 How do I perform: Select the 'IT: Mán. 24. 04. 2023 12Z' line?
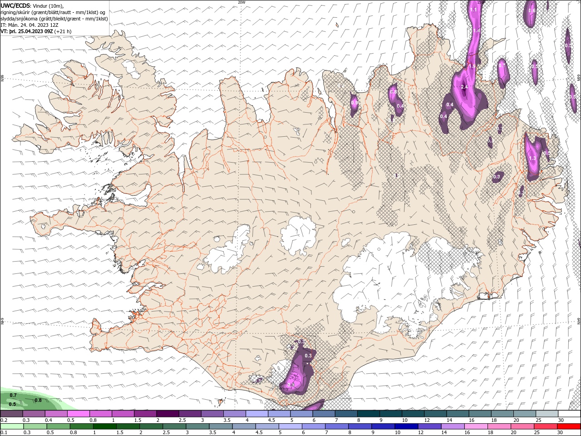point(30,25)
